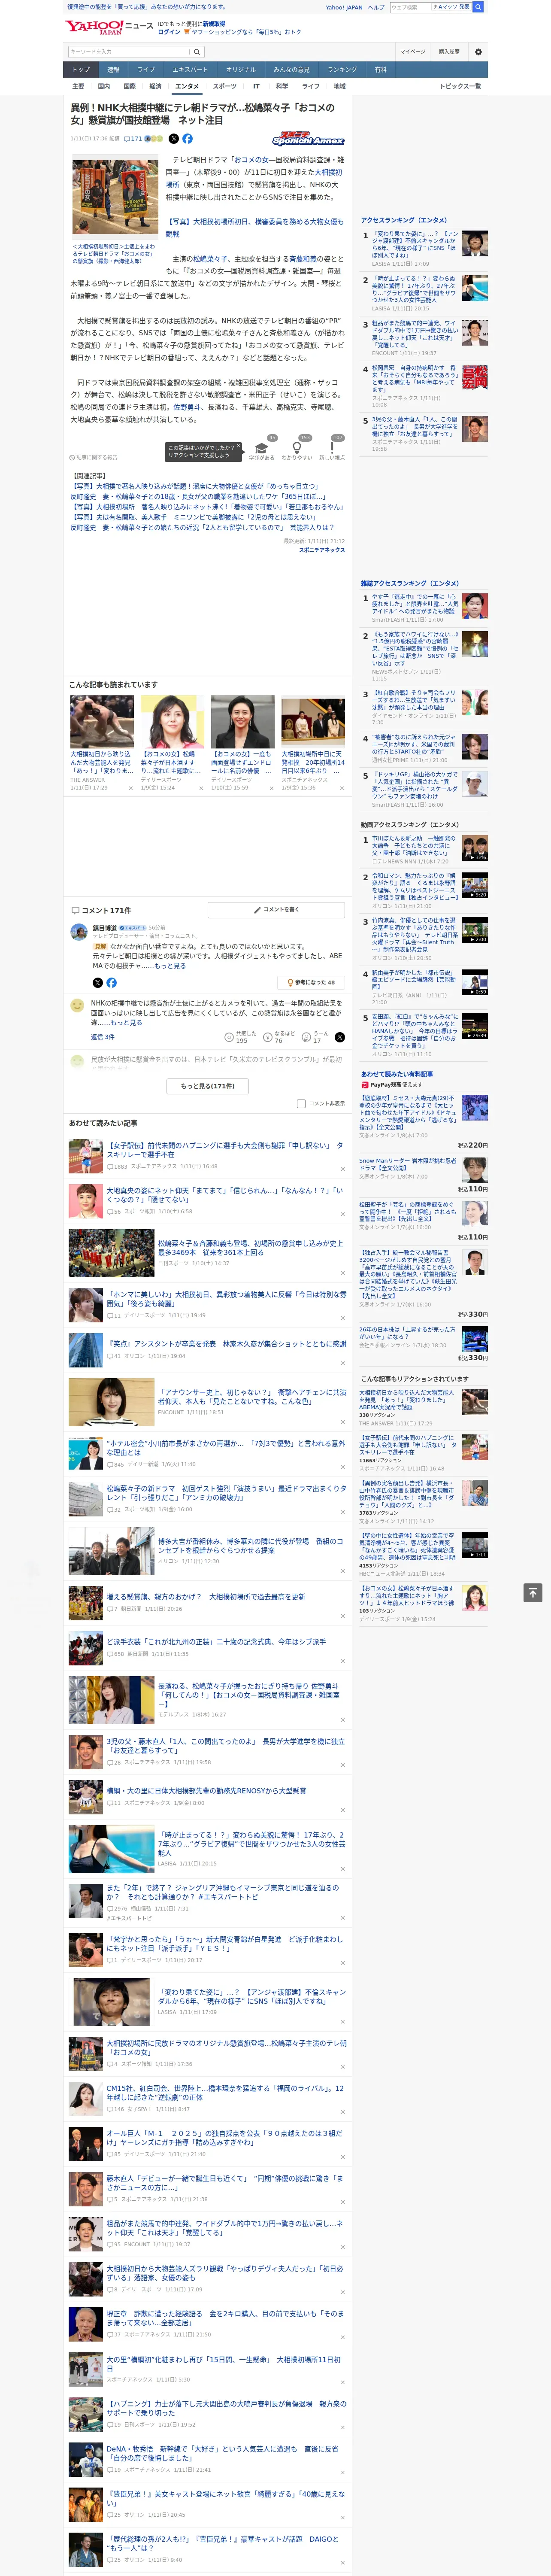The height and width of the screenshot is (2576, 551).
Task: Open the エキスパート tab
Action: click(190, 70)
